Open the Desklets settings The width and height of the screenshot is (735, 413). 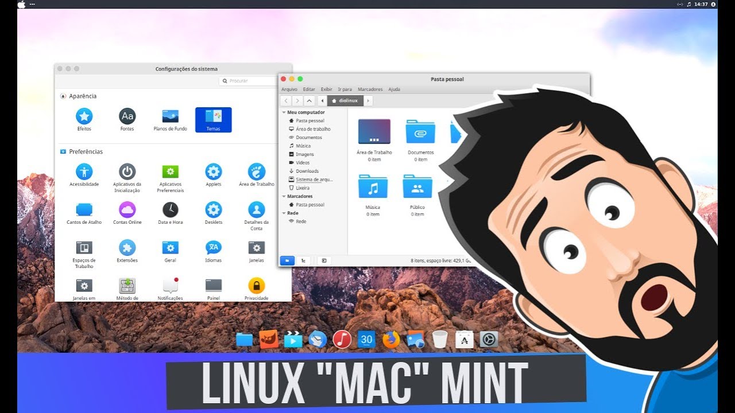tap(214, 213)
